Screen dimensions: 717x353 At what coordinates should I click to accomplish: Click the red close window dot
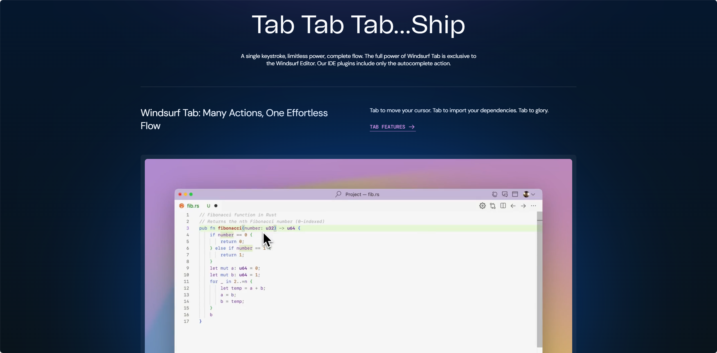[180, 194]
